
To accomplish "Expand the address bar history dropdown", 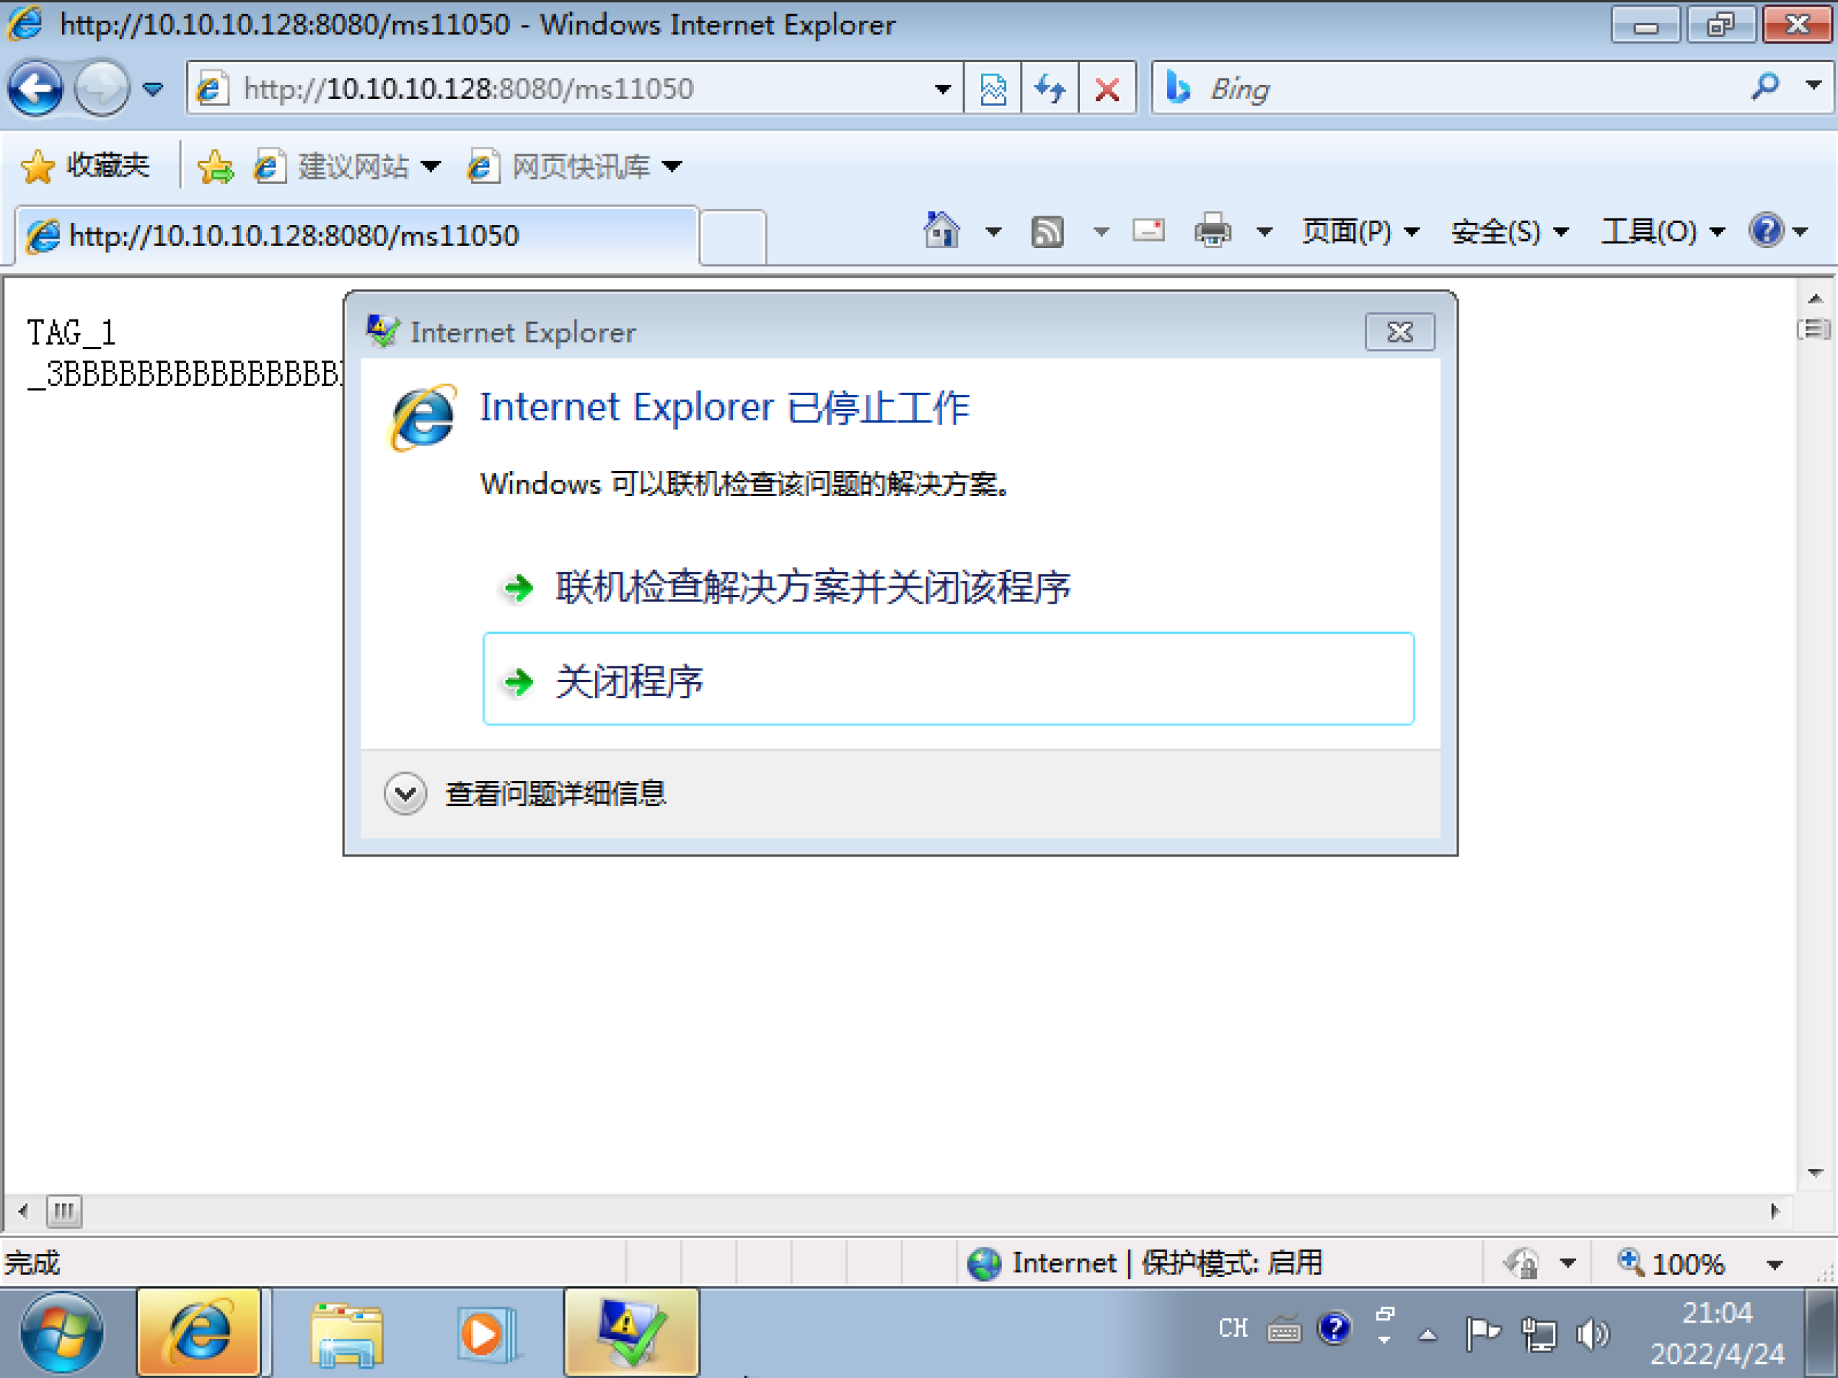I will (943, 89).
